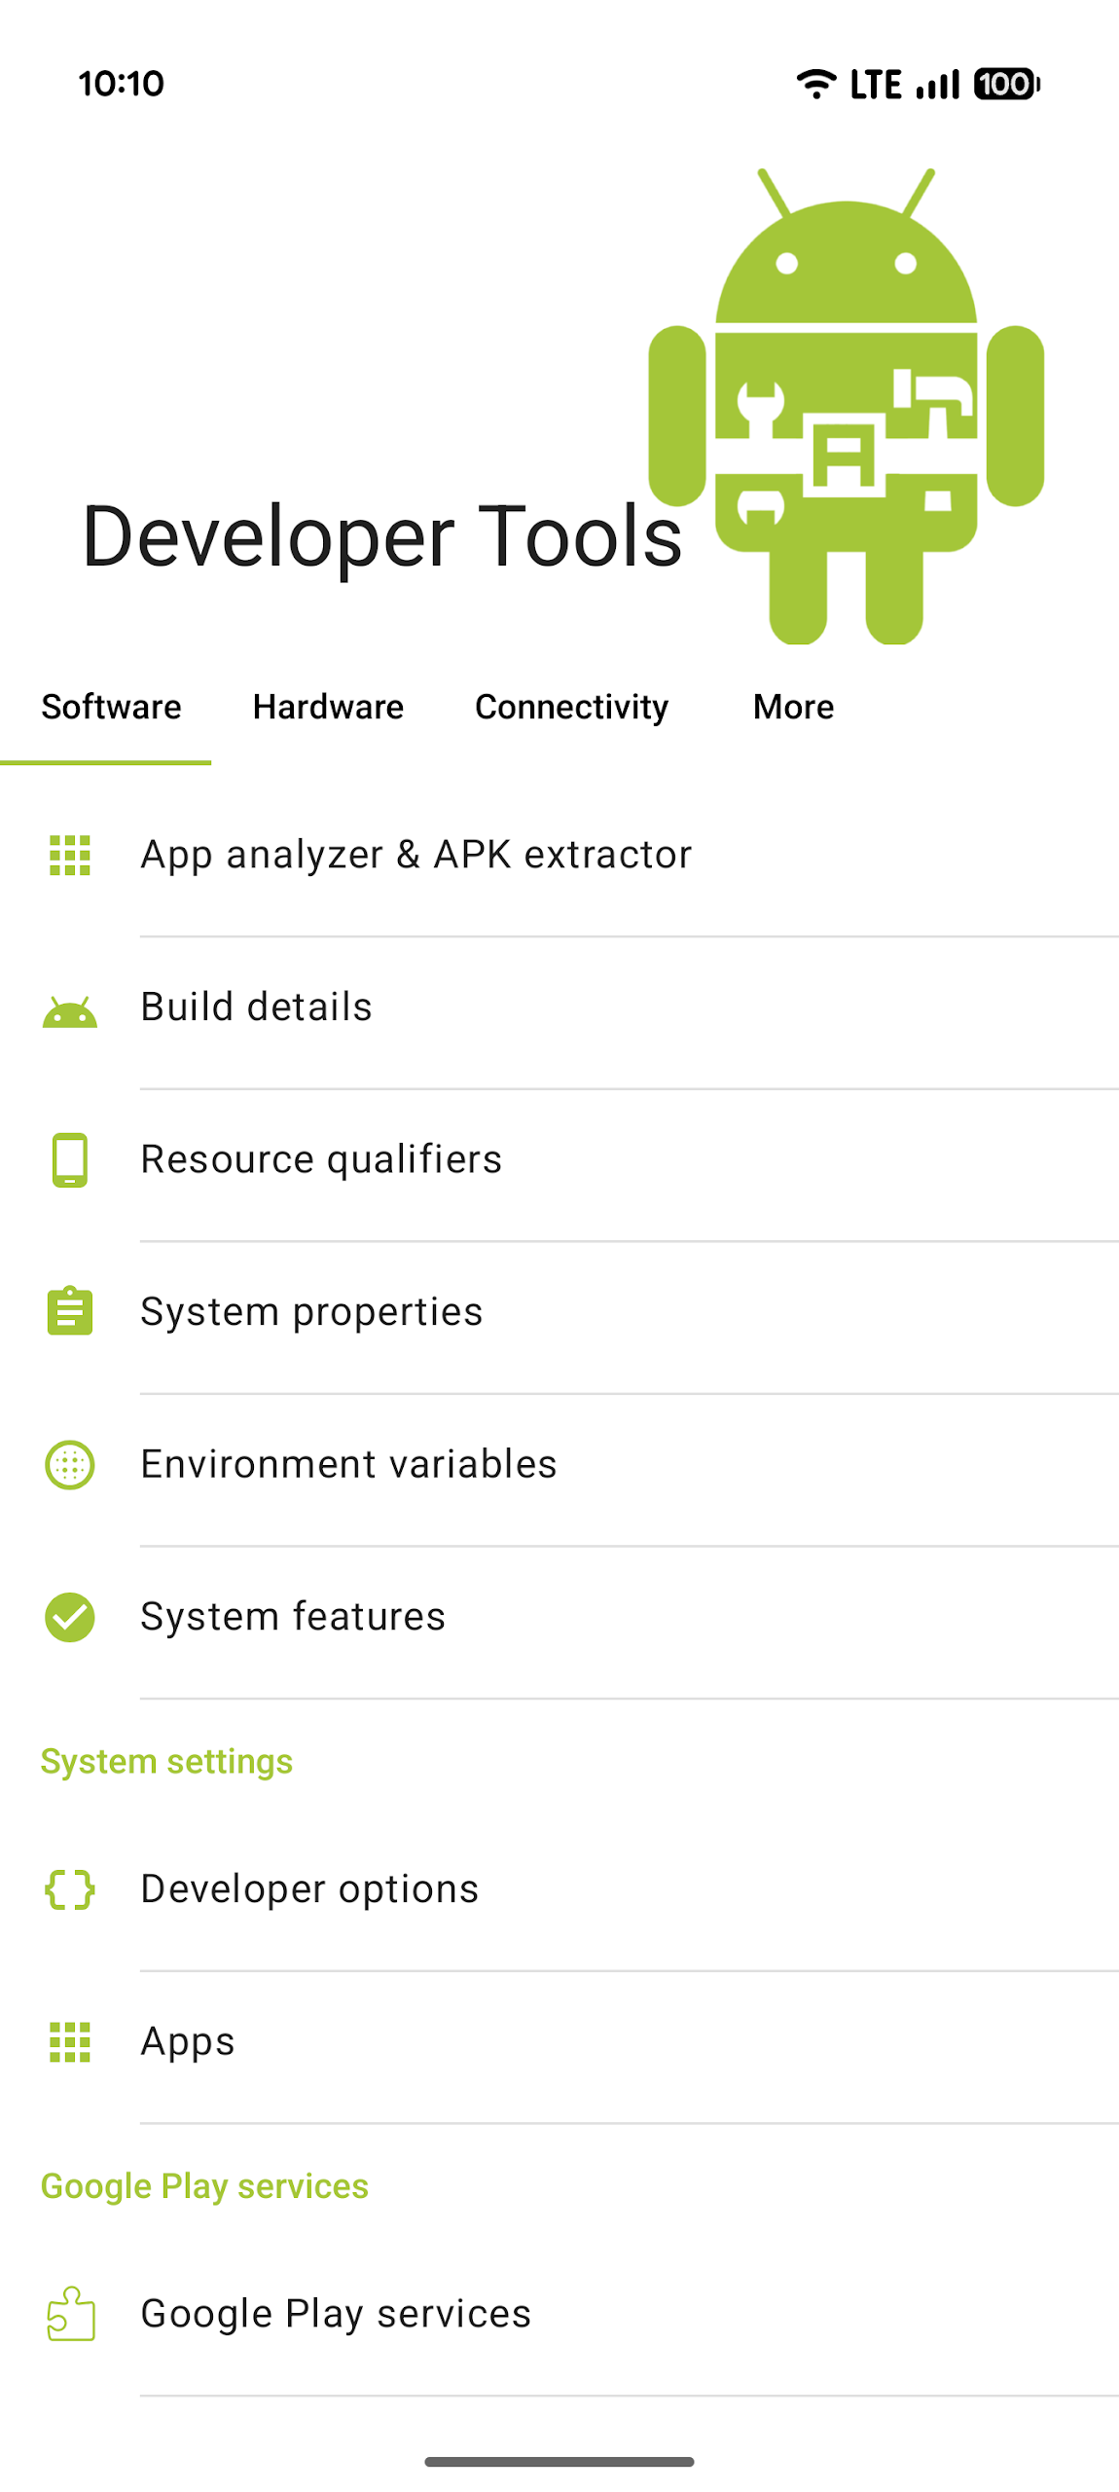This screenshot has width=1119, height=2492.
Task: Tap the checkmark System features icon
Action: coord(69,1617)
